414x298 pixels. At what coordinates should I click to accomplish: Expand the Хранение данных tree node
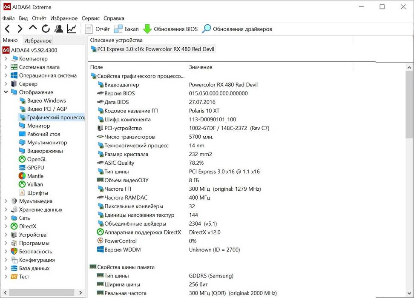pyautogui.click(x=6, y=209)
